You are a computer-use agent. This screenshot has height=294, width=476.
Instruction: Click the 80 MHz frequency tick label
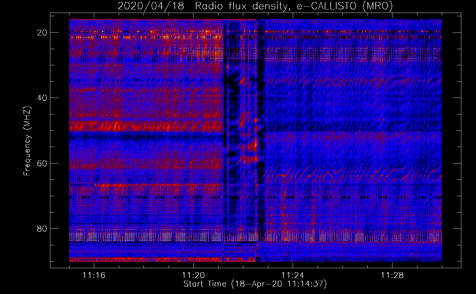click(42, 228)
